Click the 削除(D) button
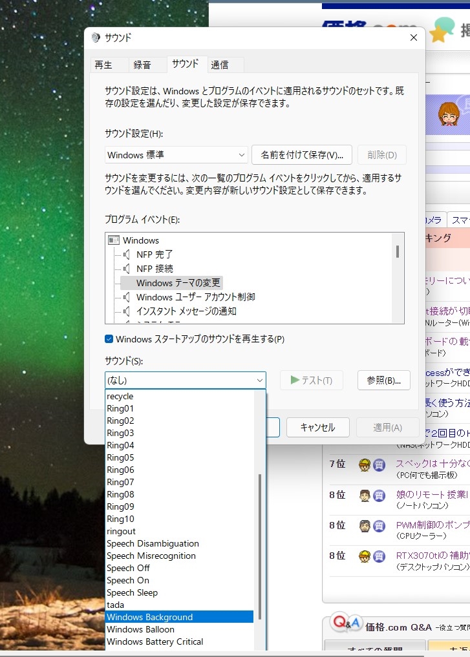 (x=382, y=155)
